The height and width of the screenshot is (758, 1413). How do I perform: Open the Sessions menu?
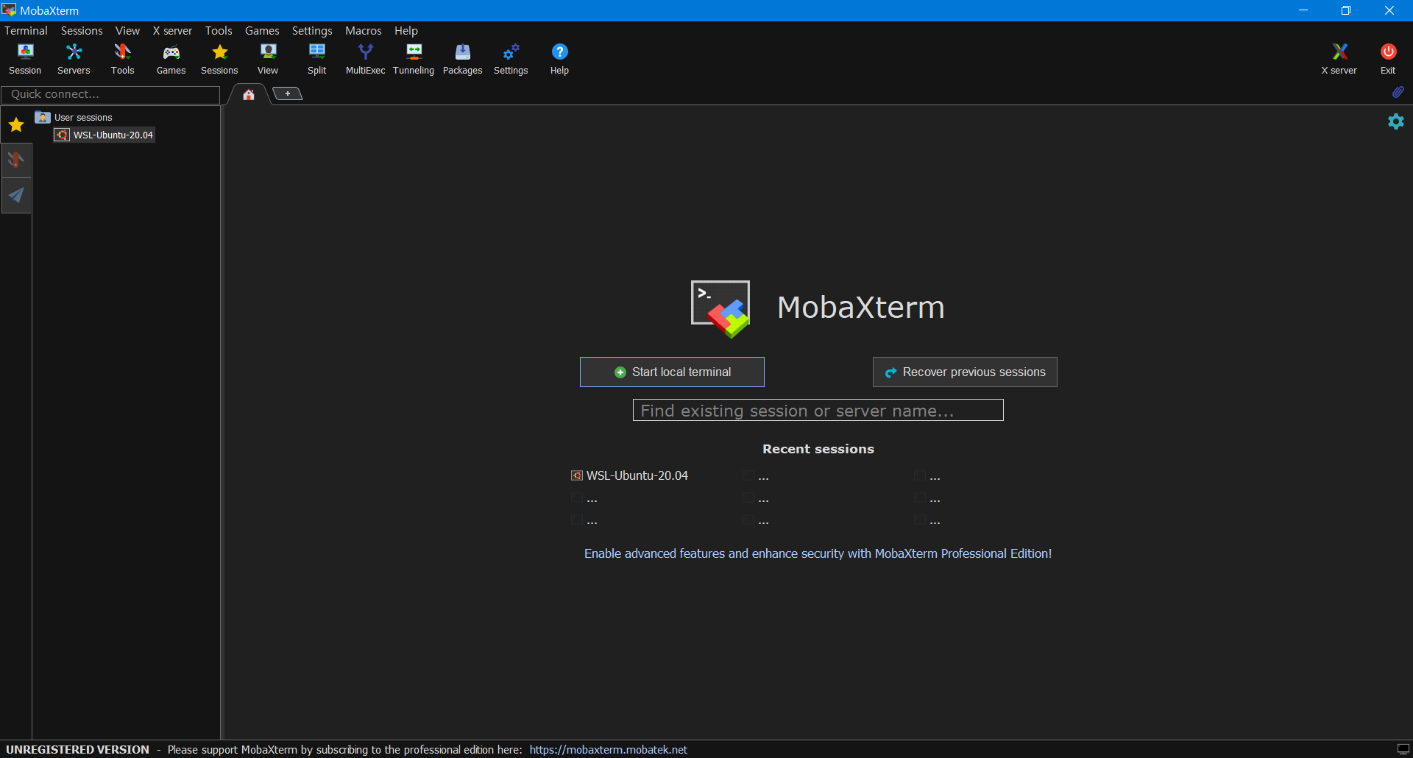coord(82,30)
